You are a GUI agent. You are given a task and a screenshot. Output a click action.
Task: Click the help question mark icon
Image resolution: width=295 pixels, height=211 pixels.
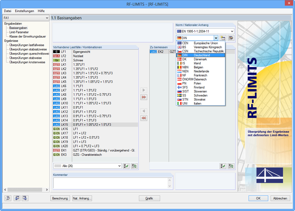tap(8, 198)
